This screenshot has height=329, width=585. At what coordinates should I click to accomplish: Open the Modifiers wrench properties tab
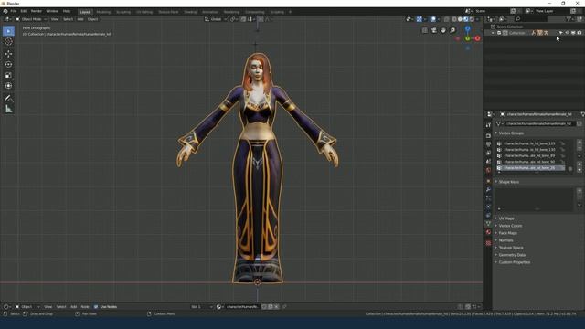488,189
